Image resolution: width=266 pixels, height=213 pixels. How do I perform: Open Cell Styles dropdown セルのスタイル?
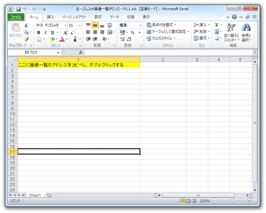click(x=161, y=39)
